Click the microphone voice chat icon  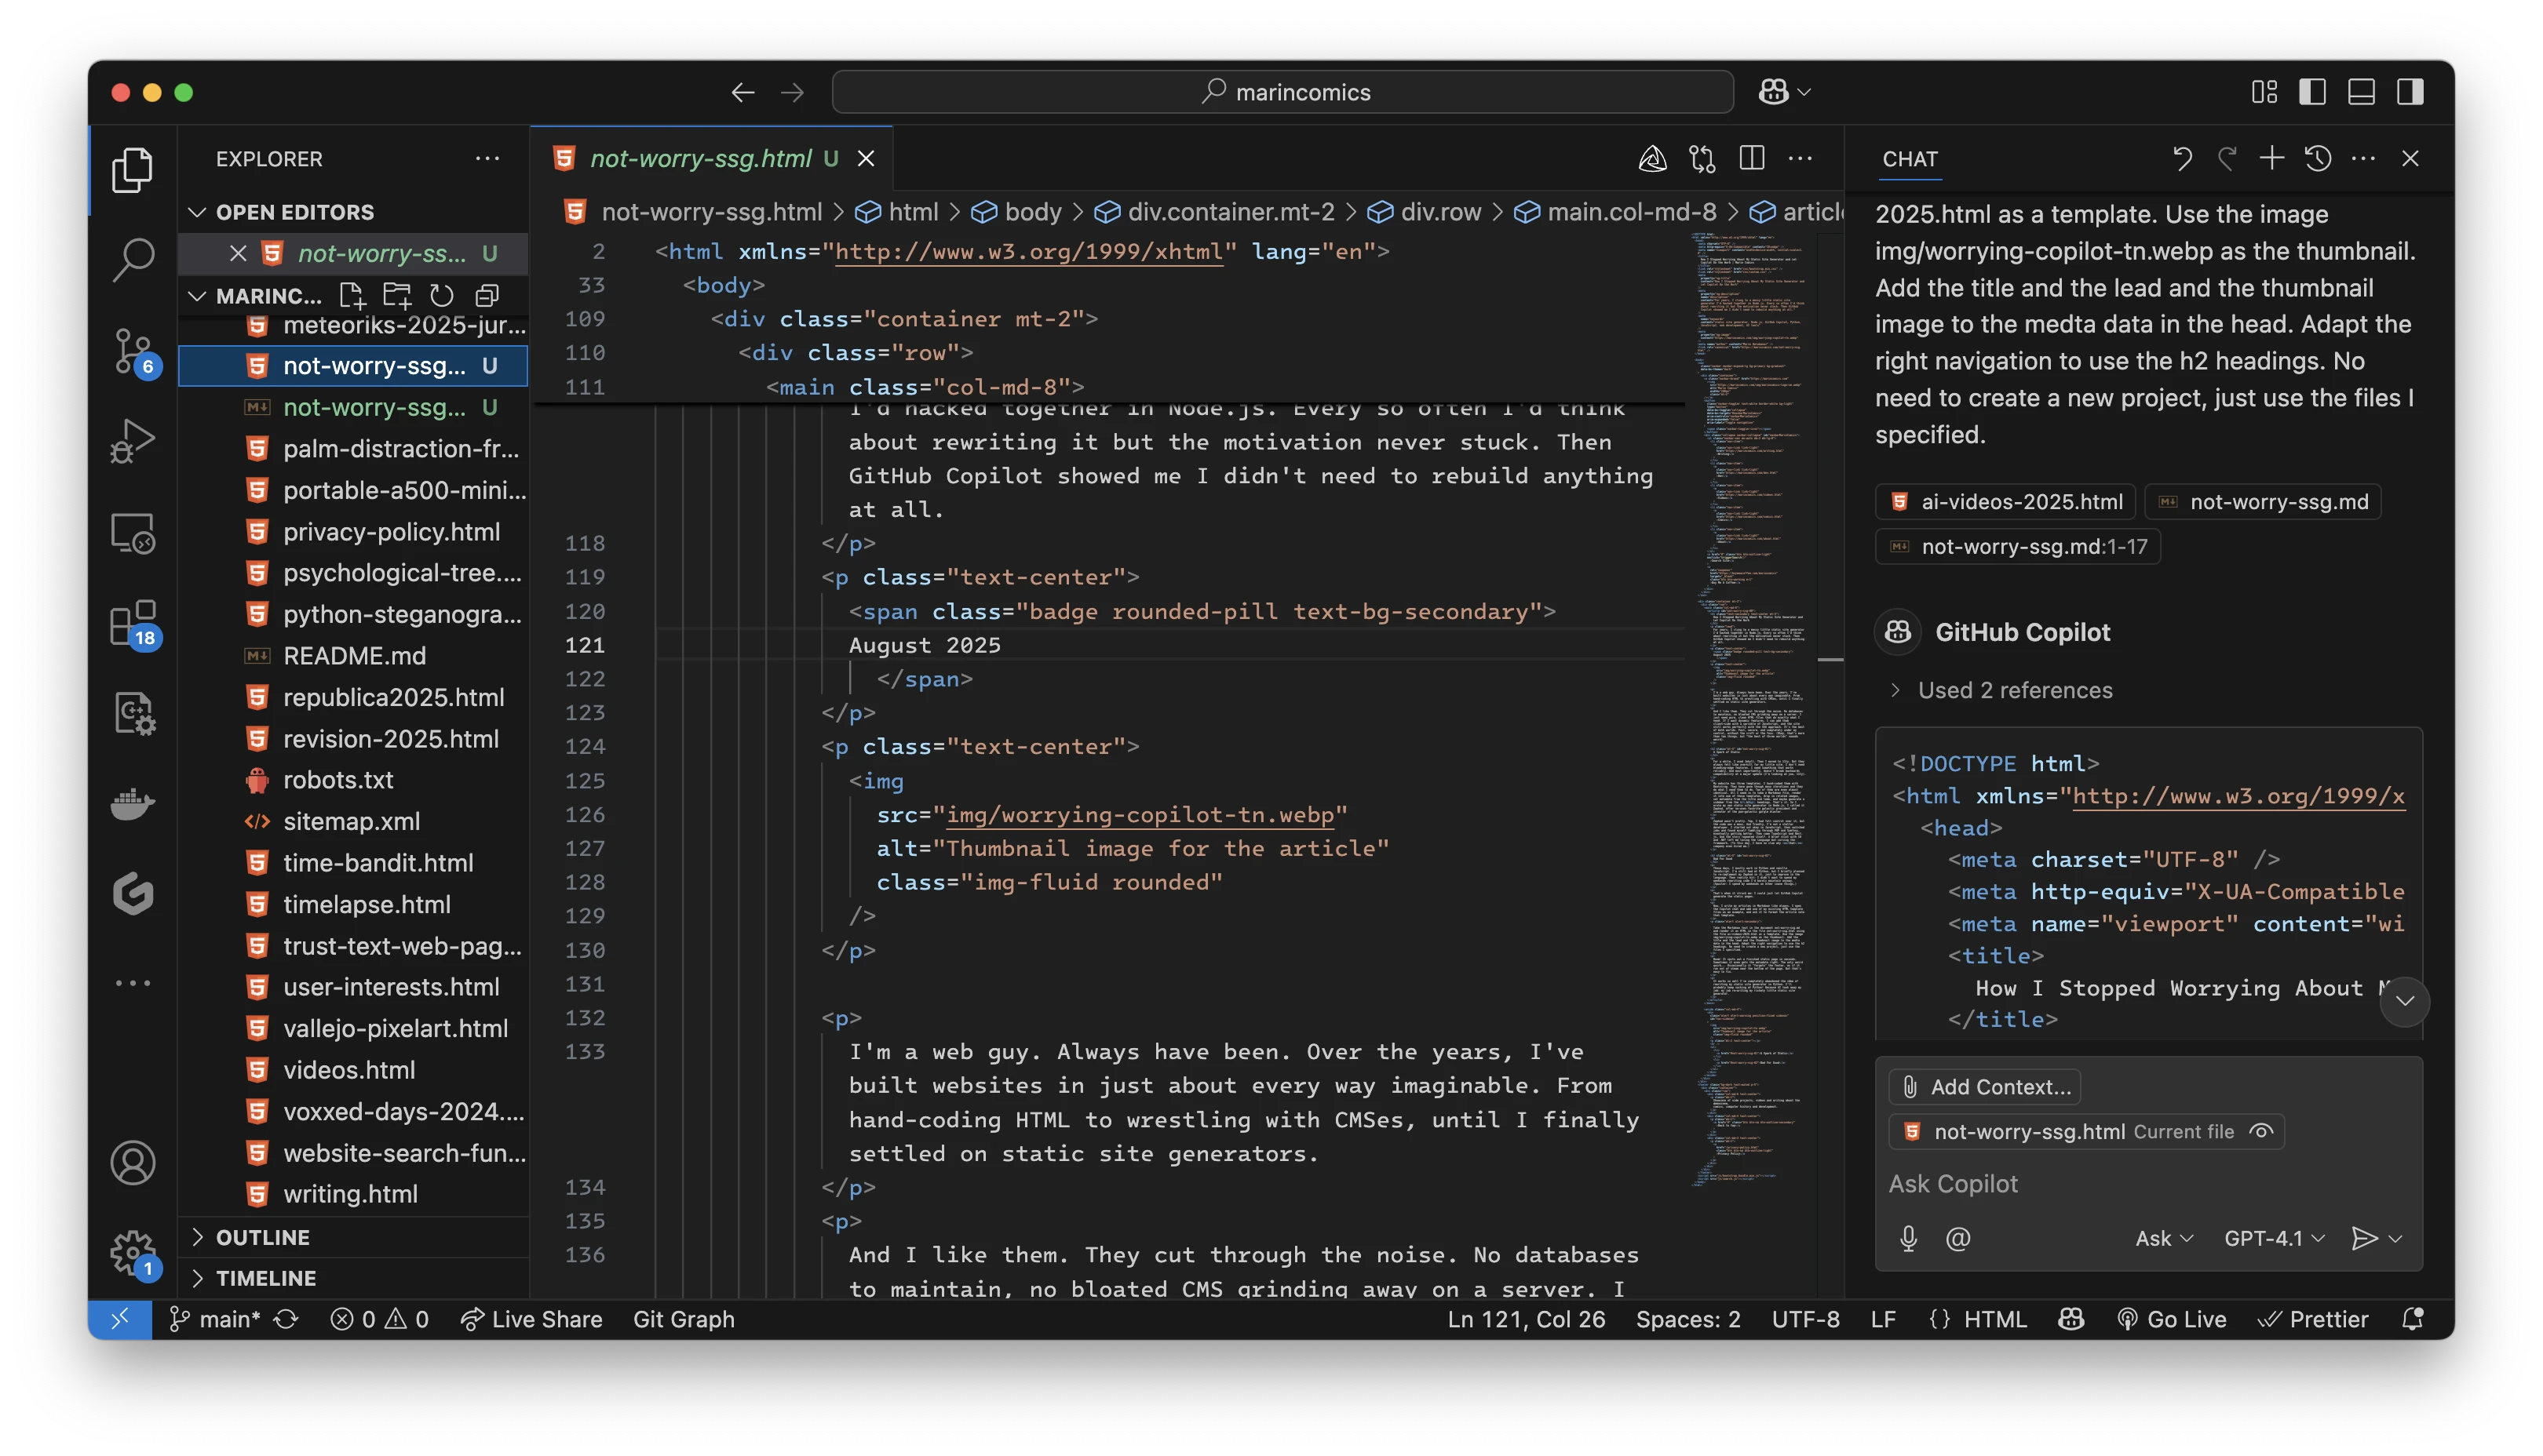tap(1908, 1238)
